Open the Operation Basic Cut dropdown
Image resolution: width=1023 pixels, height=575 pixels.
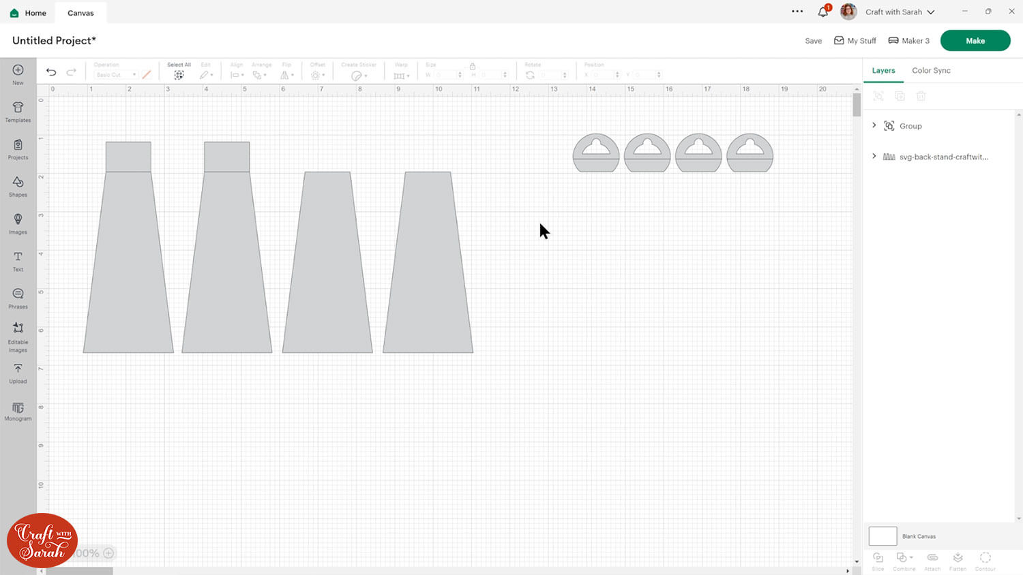coord(116,75)
